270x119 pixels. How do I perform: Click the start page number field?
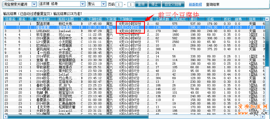[x=119, y=4]
